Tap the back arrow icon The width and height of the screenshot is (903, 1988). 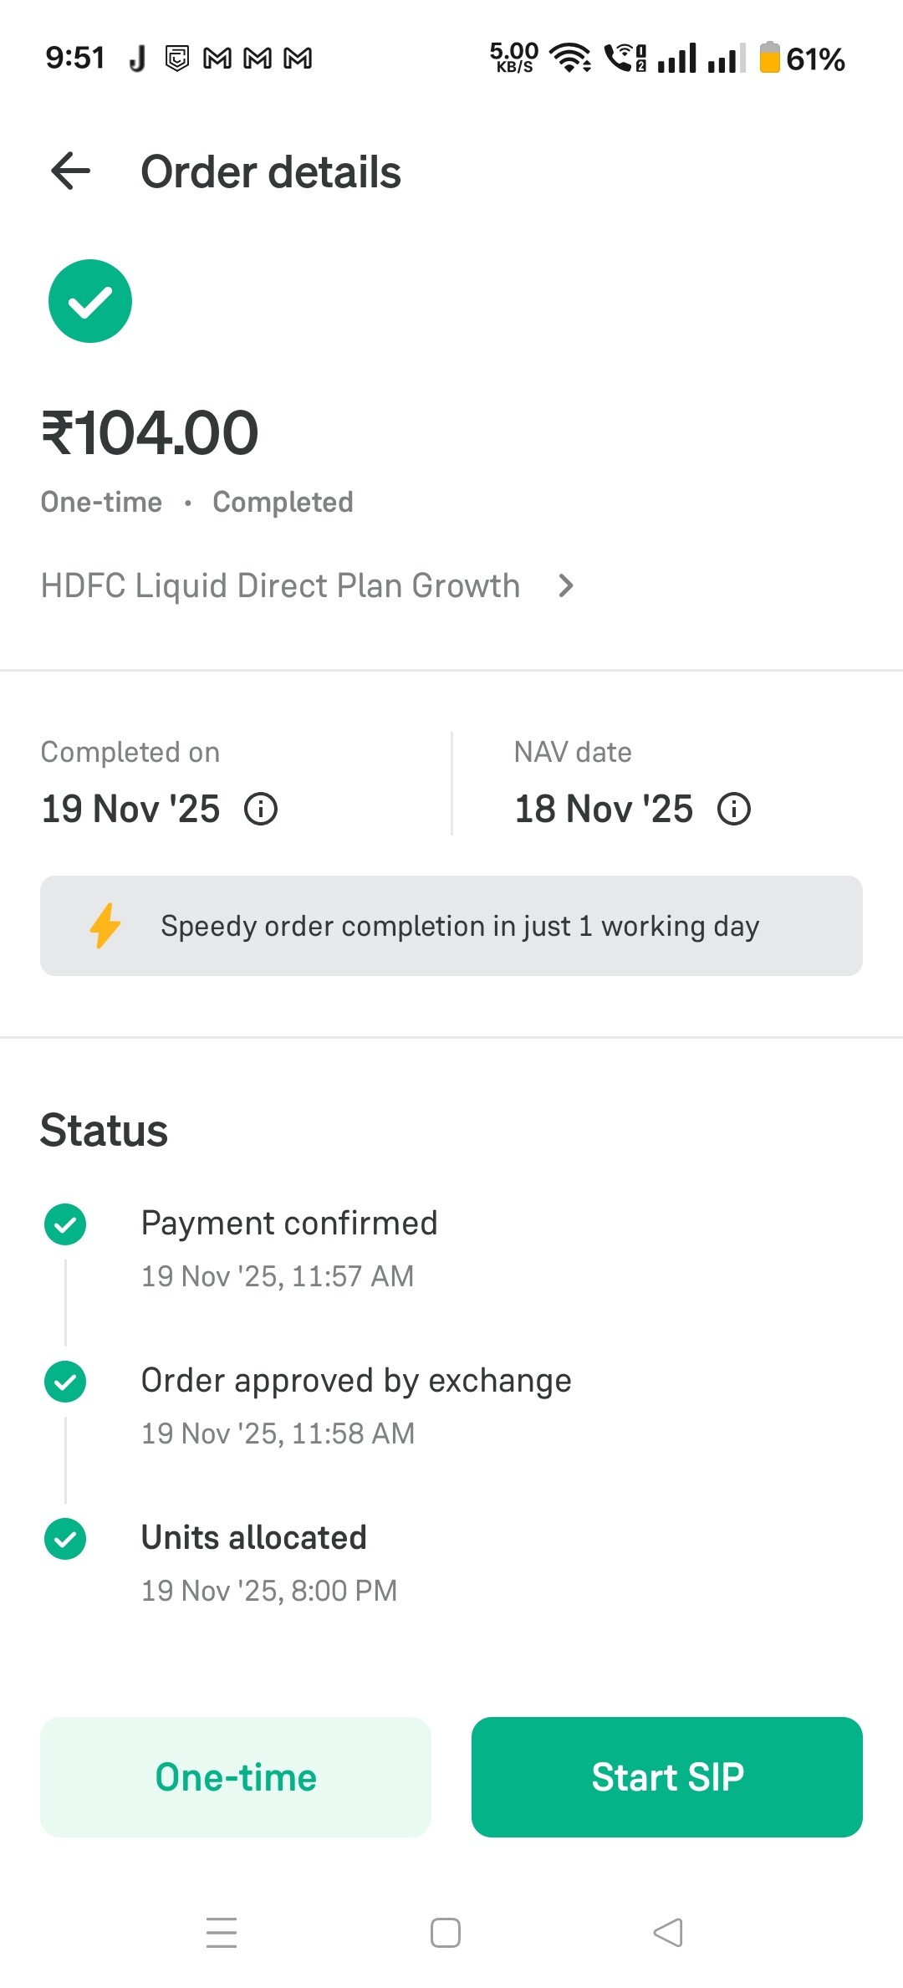(x=71, y=171)
